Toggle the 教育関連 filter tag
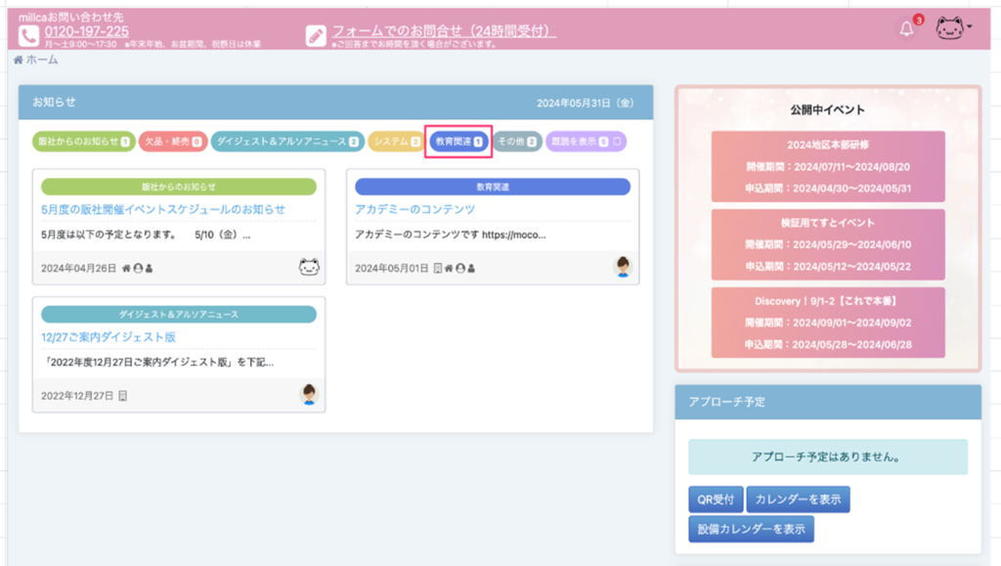 pos(458,142)
